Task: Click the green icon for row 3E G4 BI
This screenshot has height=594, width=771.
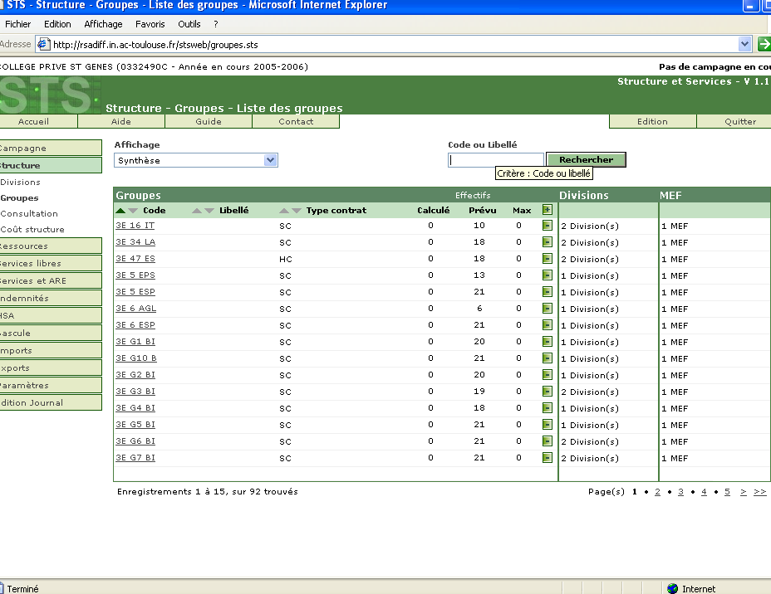Action: 547,408
